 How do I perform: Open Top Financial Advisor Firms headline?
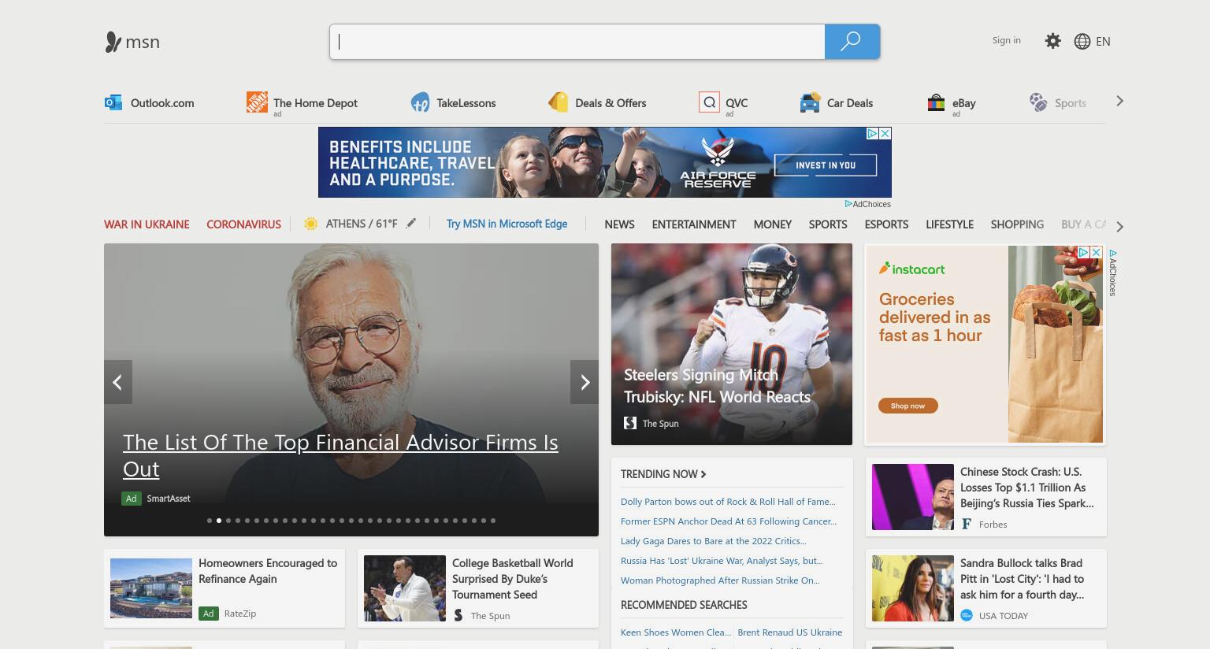pos(340,455)
